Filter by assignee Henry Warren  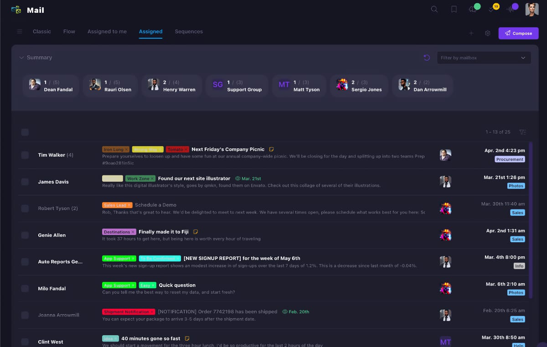[171, 86]
